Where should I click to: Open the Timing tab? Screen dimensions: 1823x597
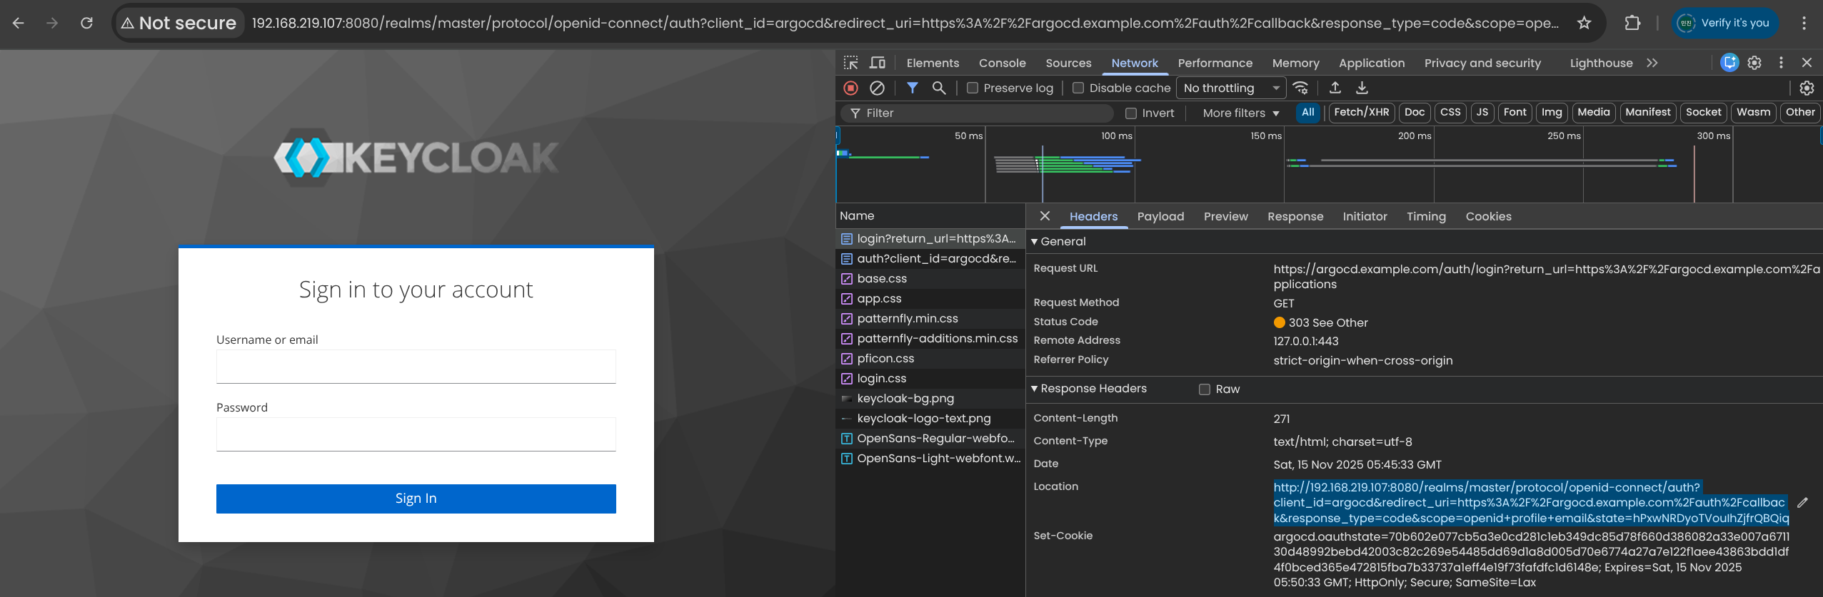[1426, 216]
